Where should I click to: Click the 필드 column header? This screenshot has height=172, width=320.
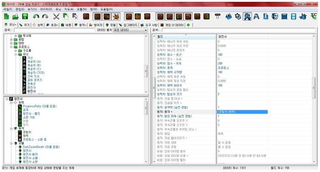(x=186, y=37)
